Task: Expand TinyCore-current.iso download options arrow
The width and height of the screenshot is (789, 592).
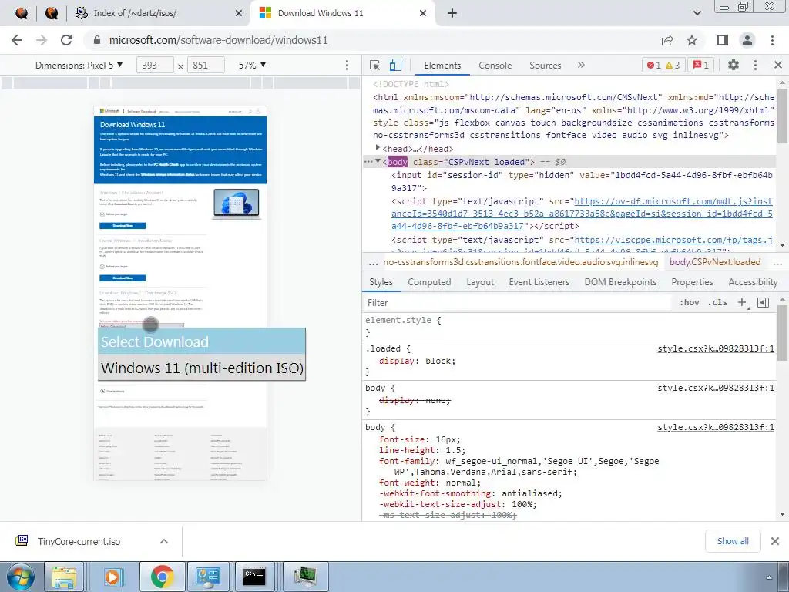Action: [x=164, y=542]
